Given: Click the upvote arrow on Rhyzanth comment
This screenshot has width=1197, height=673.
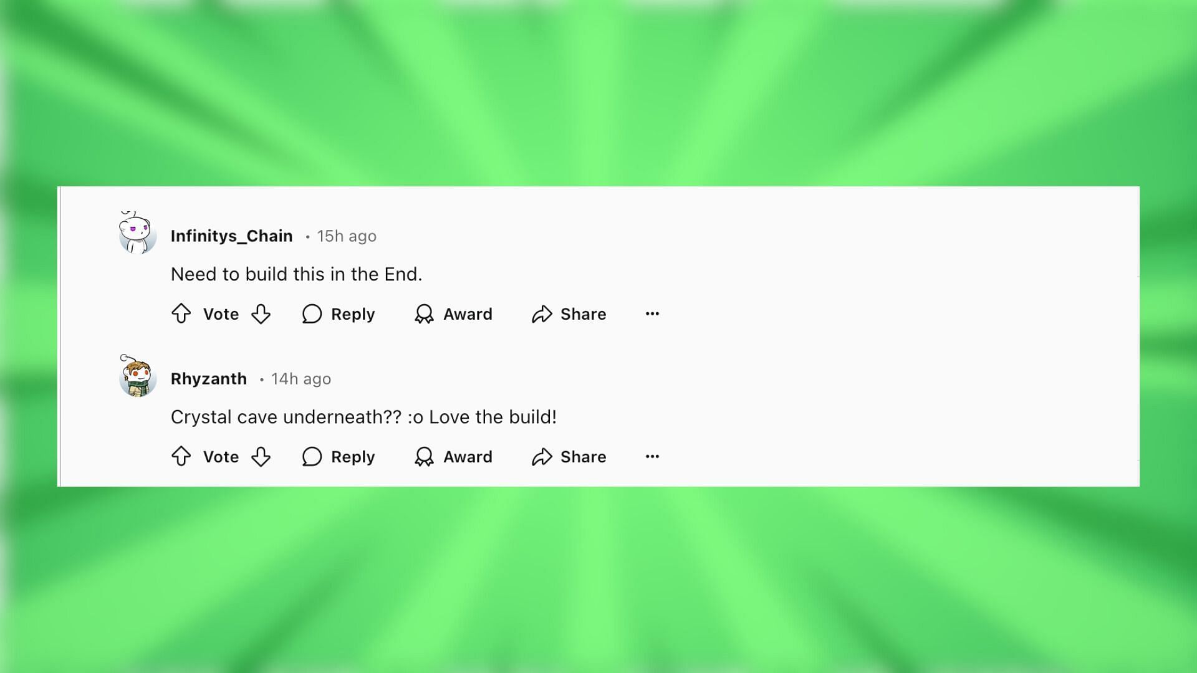Looking at the screenshot, I should pos(180,456).
